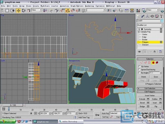Click the Extrude button
The image size is (165, 124).
coord(142,99)
